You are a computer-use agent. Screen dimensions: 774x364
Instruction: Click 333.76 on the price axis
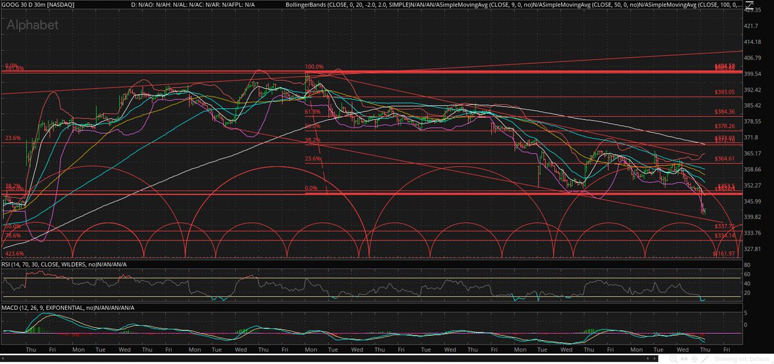tap(753, 233)
